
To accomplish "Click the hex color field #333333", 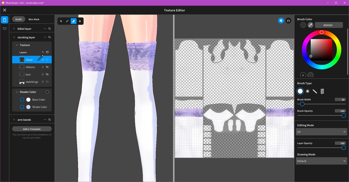I will click(x=329, y=25).
